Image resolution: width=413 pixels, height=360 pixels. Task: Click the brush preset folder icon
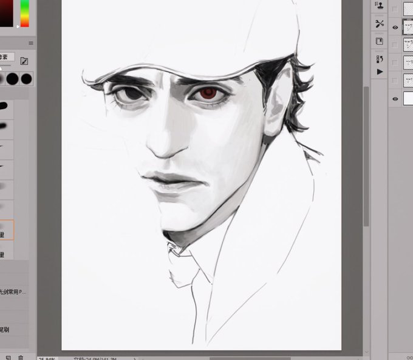24,61
